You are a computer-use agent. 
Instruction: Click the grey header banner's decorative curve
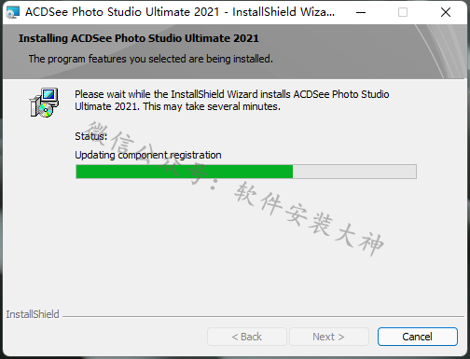[441, 51]
